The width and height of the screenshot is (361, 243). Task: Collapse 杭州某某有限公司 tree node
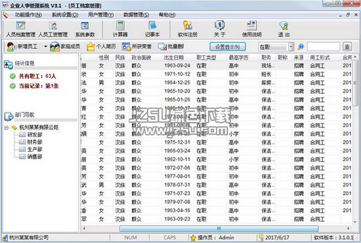(7, 127)
